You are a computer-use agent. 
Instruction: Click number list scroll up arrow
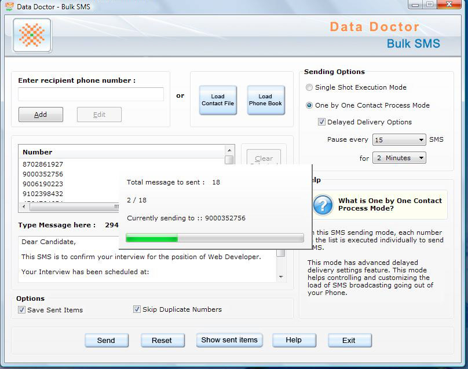(x=229, y=150)
